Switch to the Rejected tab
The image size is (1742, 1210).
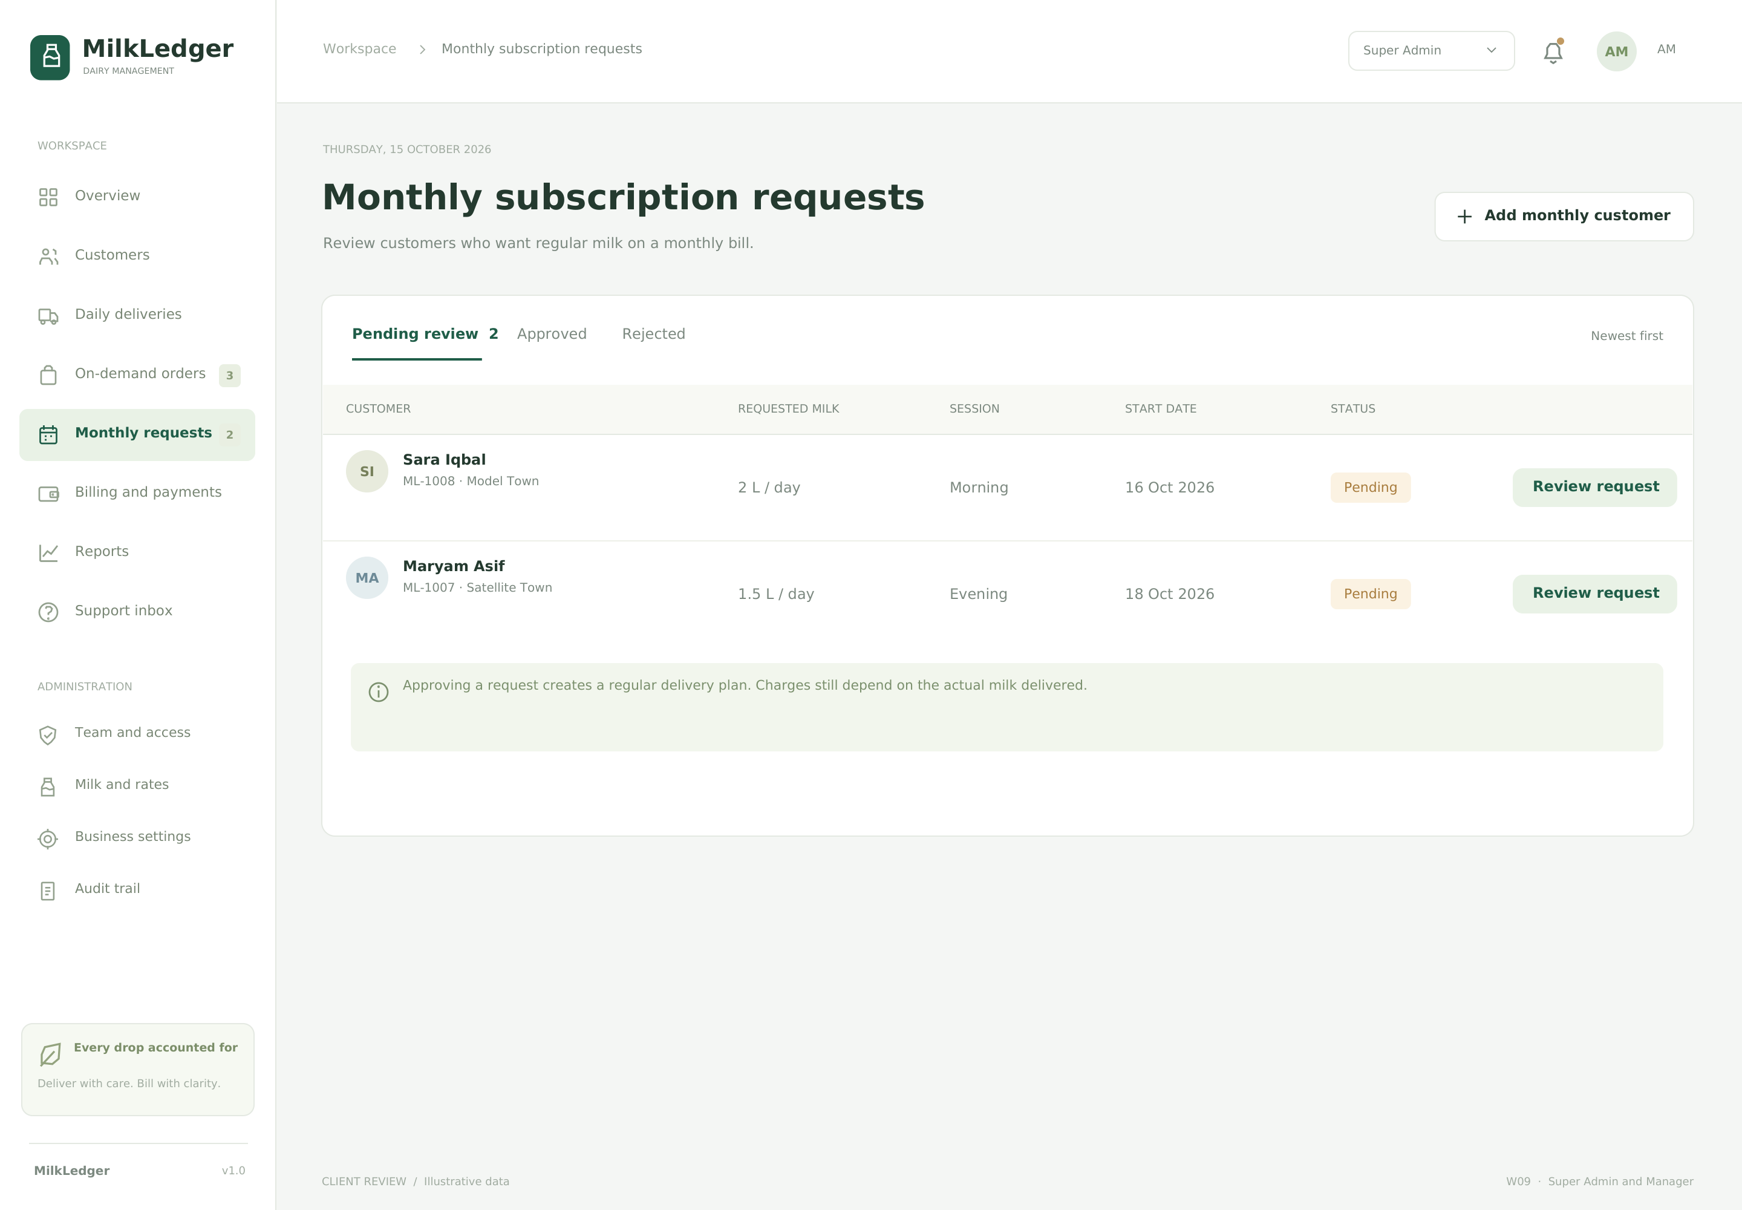pyautogui.click(x=653, y=335)
